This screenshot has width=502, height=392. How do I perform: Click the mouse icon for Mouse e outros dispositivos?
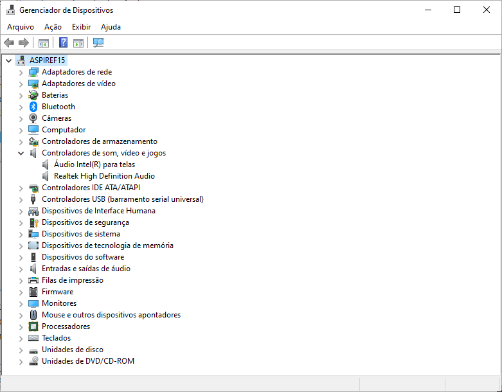click(33, 315)
